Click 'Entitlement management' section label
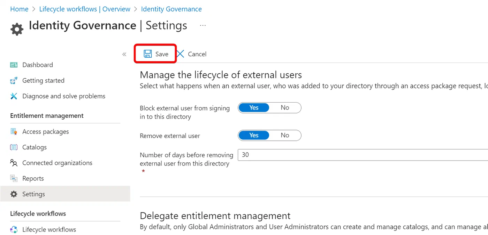Image resolution: width=488 pixels, height=235 pixels. pyautogui.click(x=47, y=116)
